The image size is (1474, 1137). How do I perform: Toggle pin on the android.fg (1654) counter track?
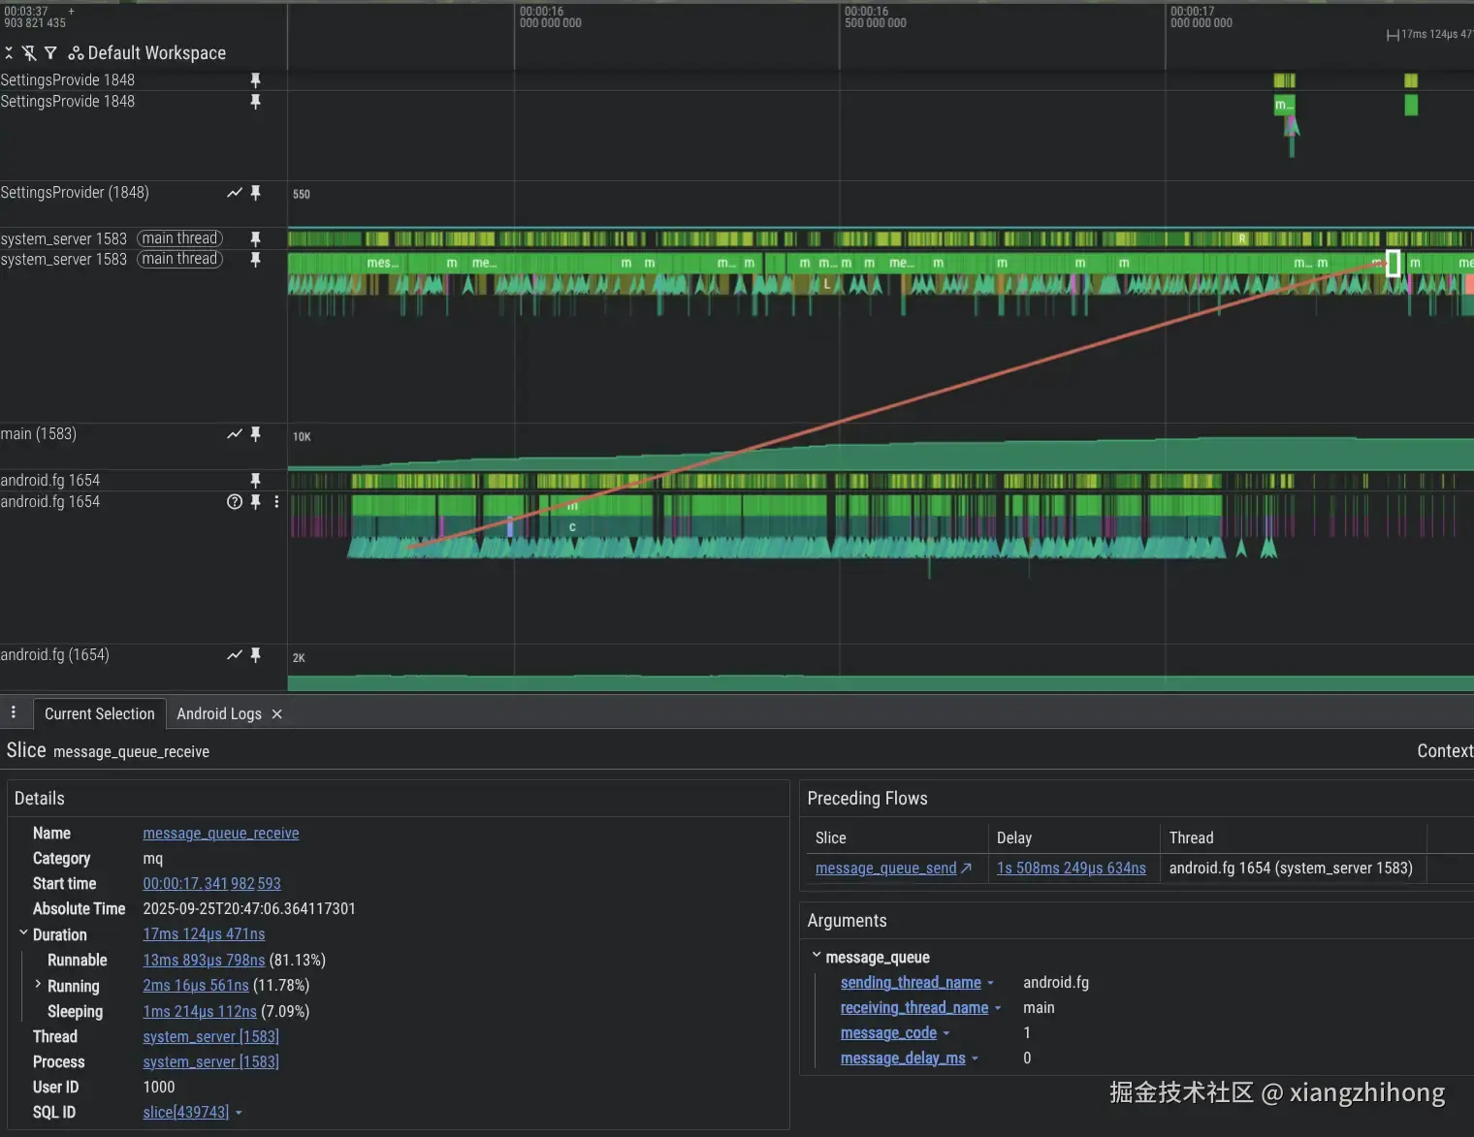(x=256, y=655)
